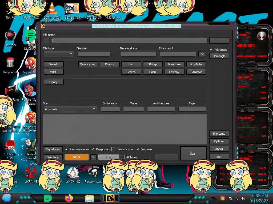Click the Search button
The width and height of the screenshot is (273, 204).
click(131, 72)
